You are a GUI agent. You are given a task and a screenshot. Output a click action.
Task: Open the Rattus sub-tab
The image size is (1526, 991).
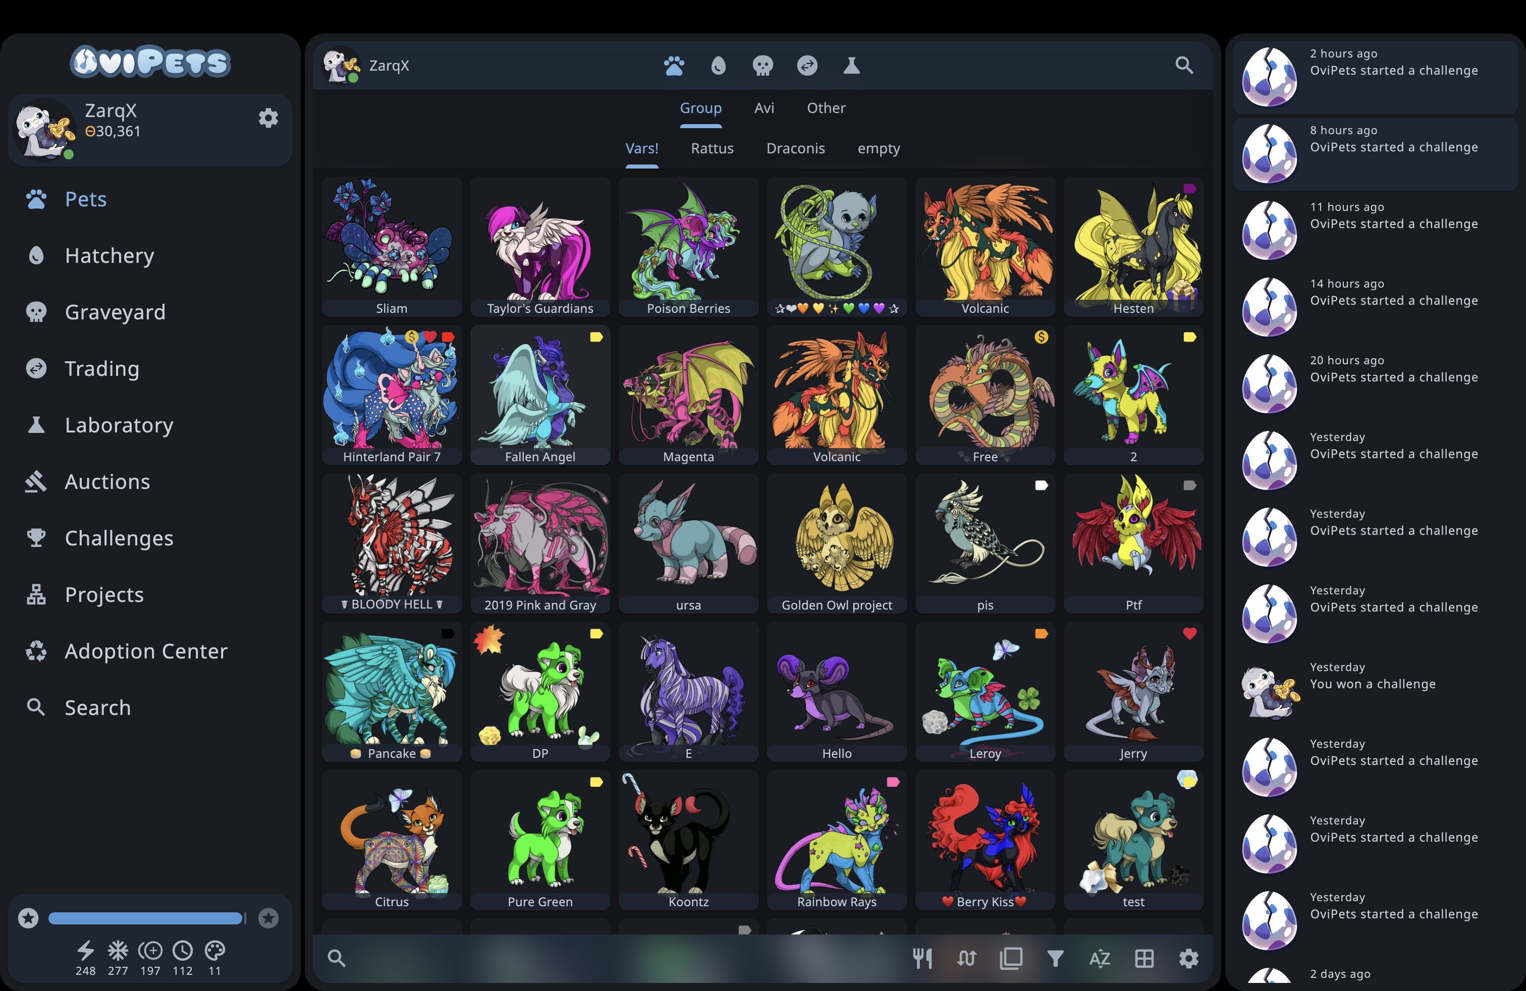[x=713, y=148]
